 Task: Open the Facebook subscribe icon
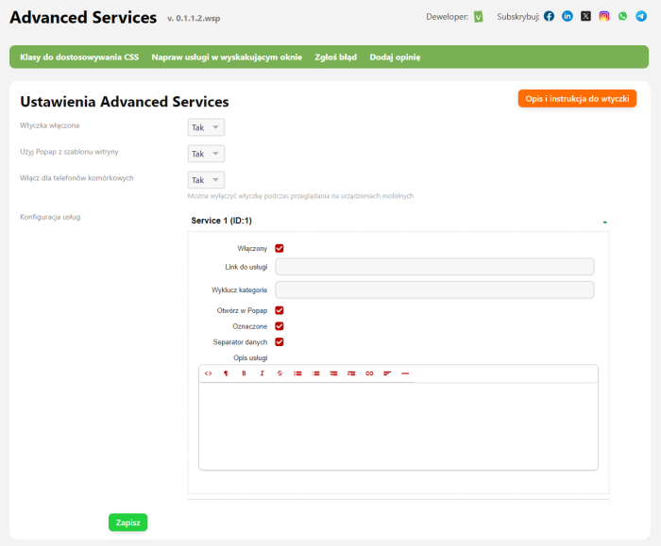pyautogui.click(x=549, y=16)
